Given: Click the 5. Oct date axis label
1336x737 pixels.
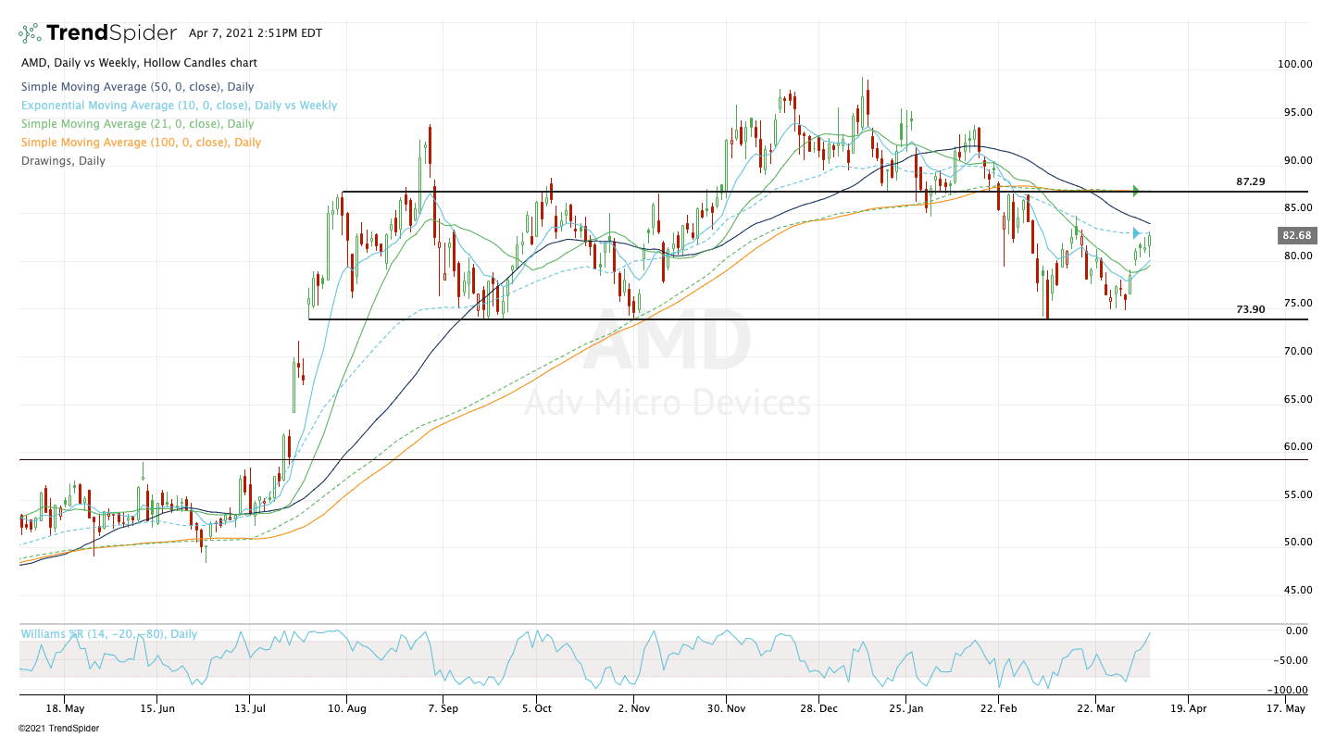Looking at the screenshot, I should (537, 710).
